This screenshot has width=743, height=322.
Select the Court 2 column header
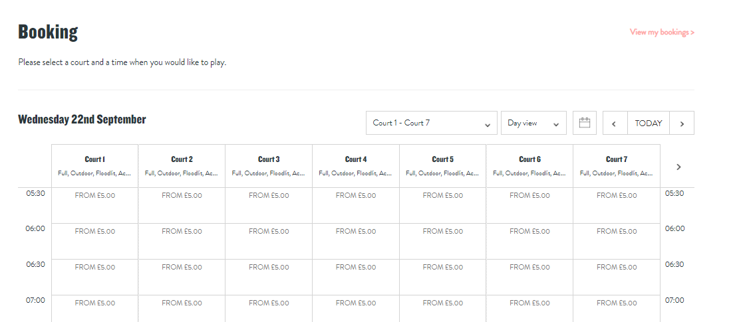[182, 165]
